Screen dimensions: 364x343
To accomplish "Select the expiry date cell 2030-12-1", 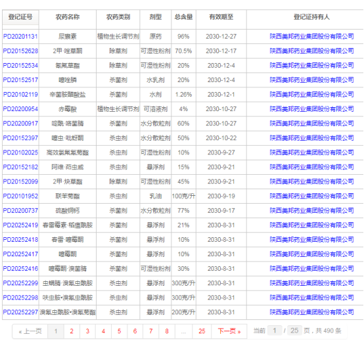I will coord(221,95).
